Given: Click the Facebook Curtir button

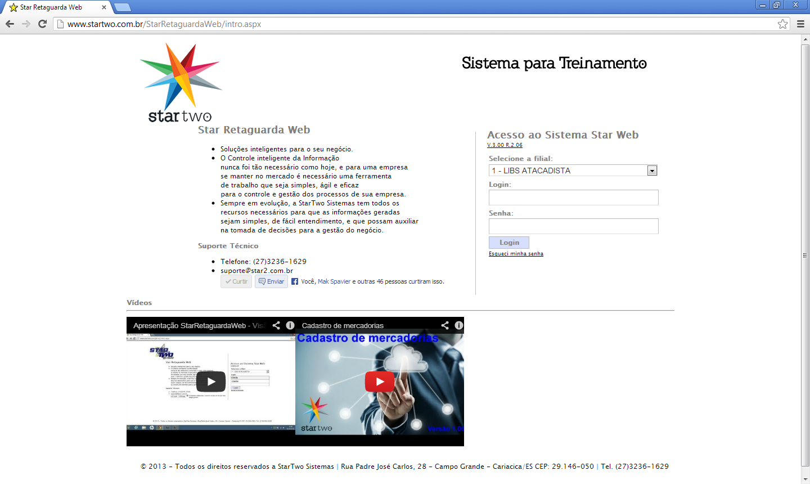Looking at the screenshot, I should (236, 281).
